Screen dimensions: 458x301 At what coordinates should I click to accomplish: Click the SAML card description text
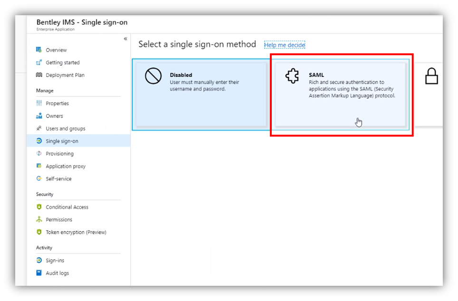pyautogui.click(x=352, y=89)
